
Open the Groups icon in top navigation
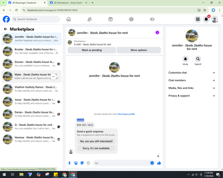coord(131,19)
